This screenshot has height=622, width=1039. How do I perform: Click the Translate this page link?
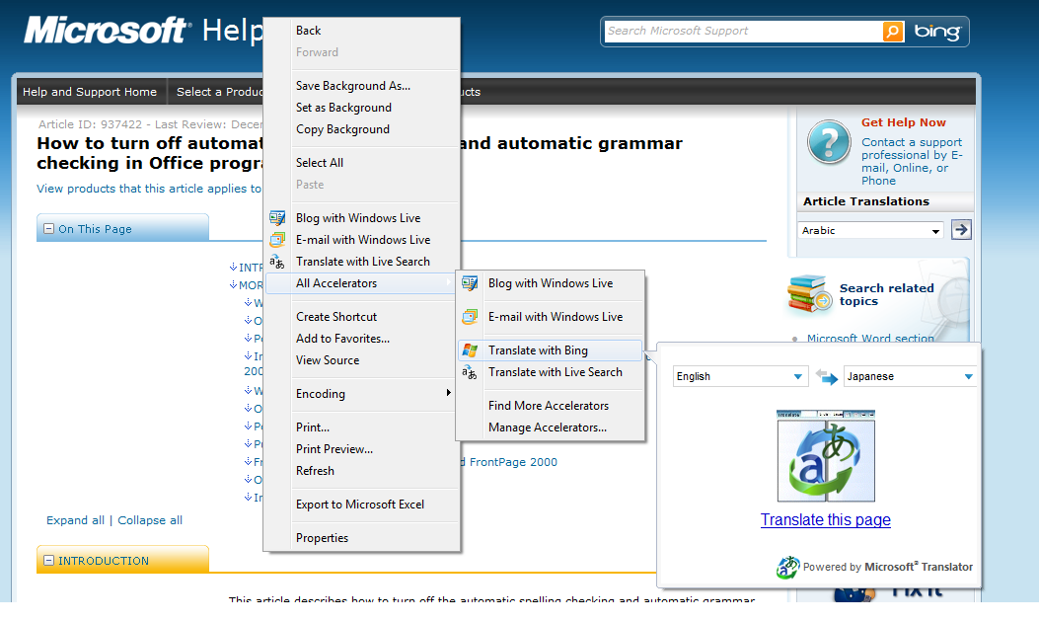click(x=826, y=520)
